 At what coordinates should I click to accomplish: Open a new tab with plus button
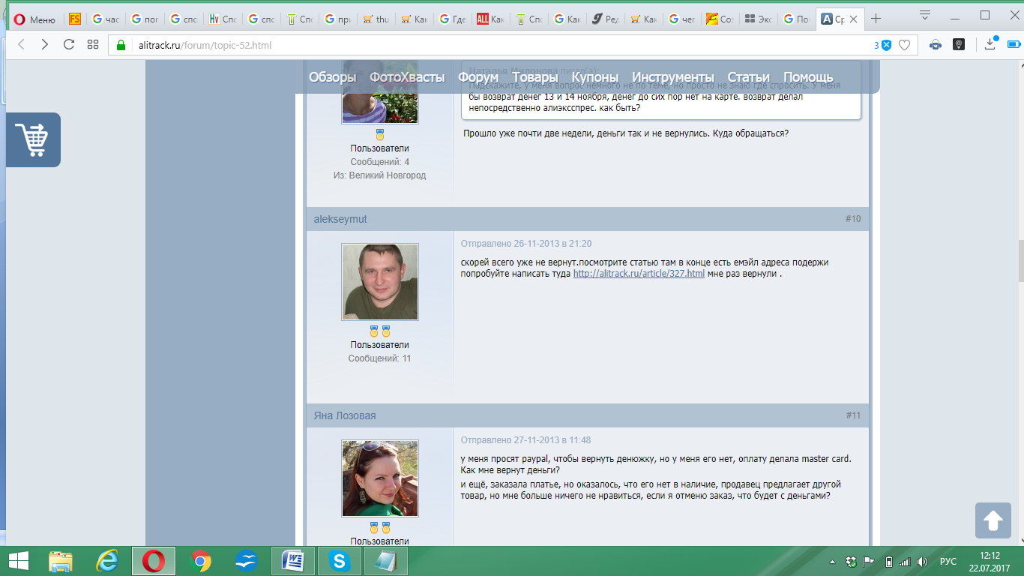(x=876, y=19)
